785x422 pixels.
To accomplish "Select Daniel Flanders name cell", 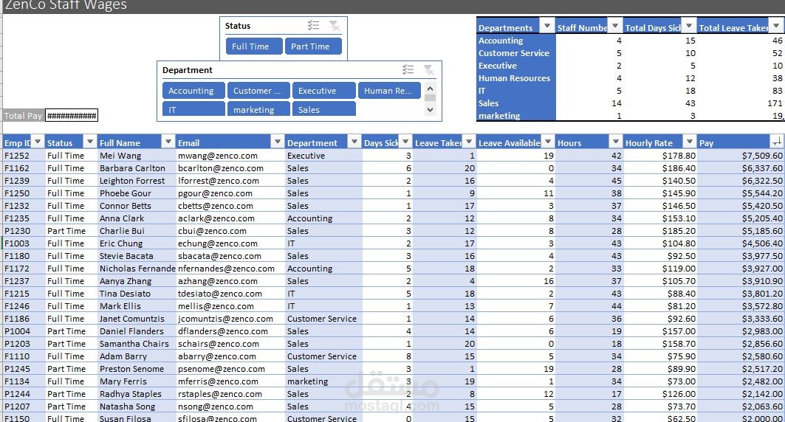I will point(137,331).
